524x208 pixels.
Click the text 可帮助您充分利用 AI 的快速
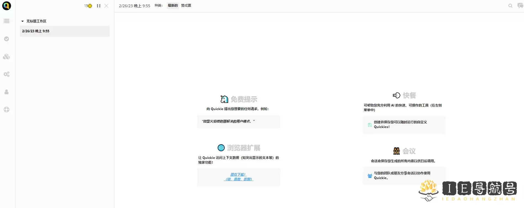(403, 108)
